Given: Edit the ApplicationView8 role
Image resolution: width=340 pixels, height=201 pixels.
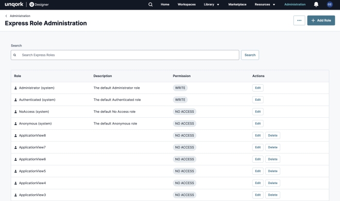Looking at the screenshot, I should point(258,135).
